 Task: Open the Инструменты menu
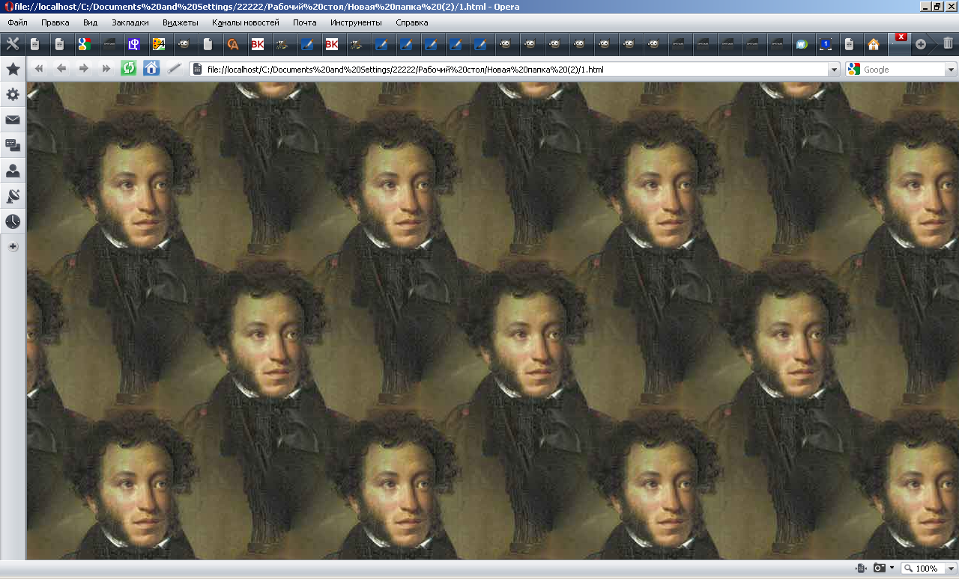click(356, 22)
